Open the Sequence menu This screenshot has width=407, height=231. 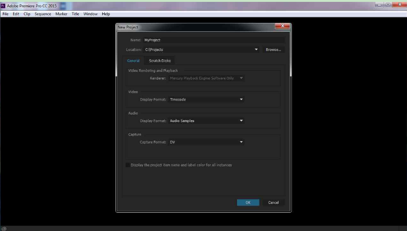tap(43, 14)
